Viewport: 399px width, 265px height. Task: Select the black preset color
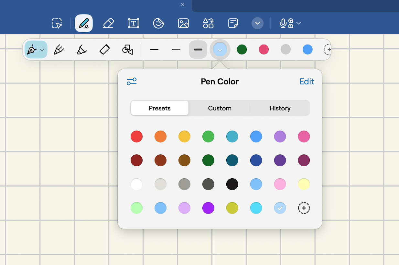tap(232, 184)
